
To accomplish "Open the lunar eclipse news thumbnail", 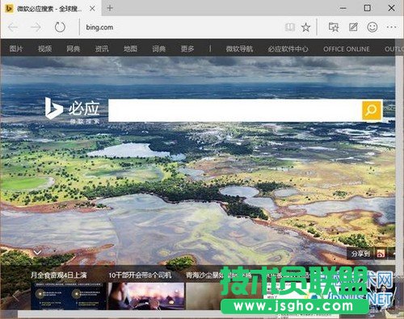I will coord(68,296).
